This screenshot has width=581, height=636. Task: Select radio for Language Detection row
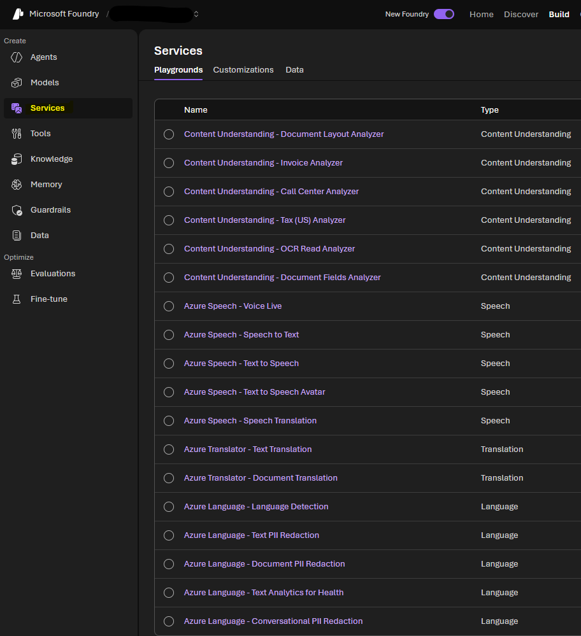(x=169, y=507)
